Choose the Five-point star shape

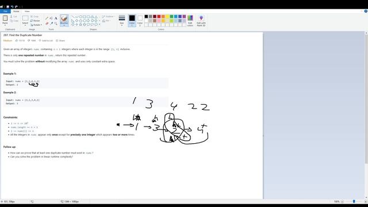tap(80, 24)
